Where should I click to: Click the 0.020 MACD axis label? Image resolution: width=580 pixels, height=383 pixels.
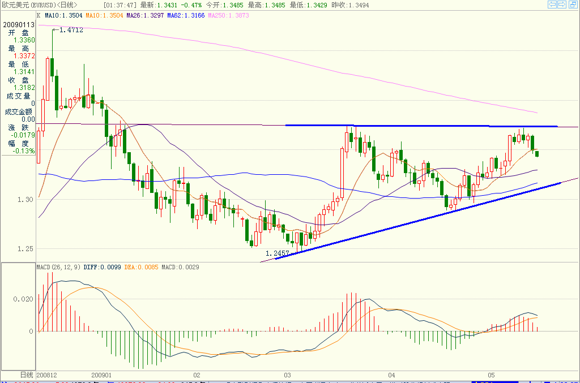(x=23, y=299)
